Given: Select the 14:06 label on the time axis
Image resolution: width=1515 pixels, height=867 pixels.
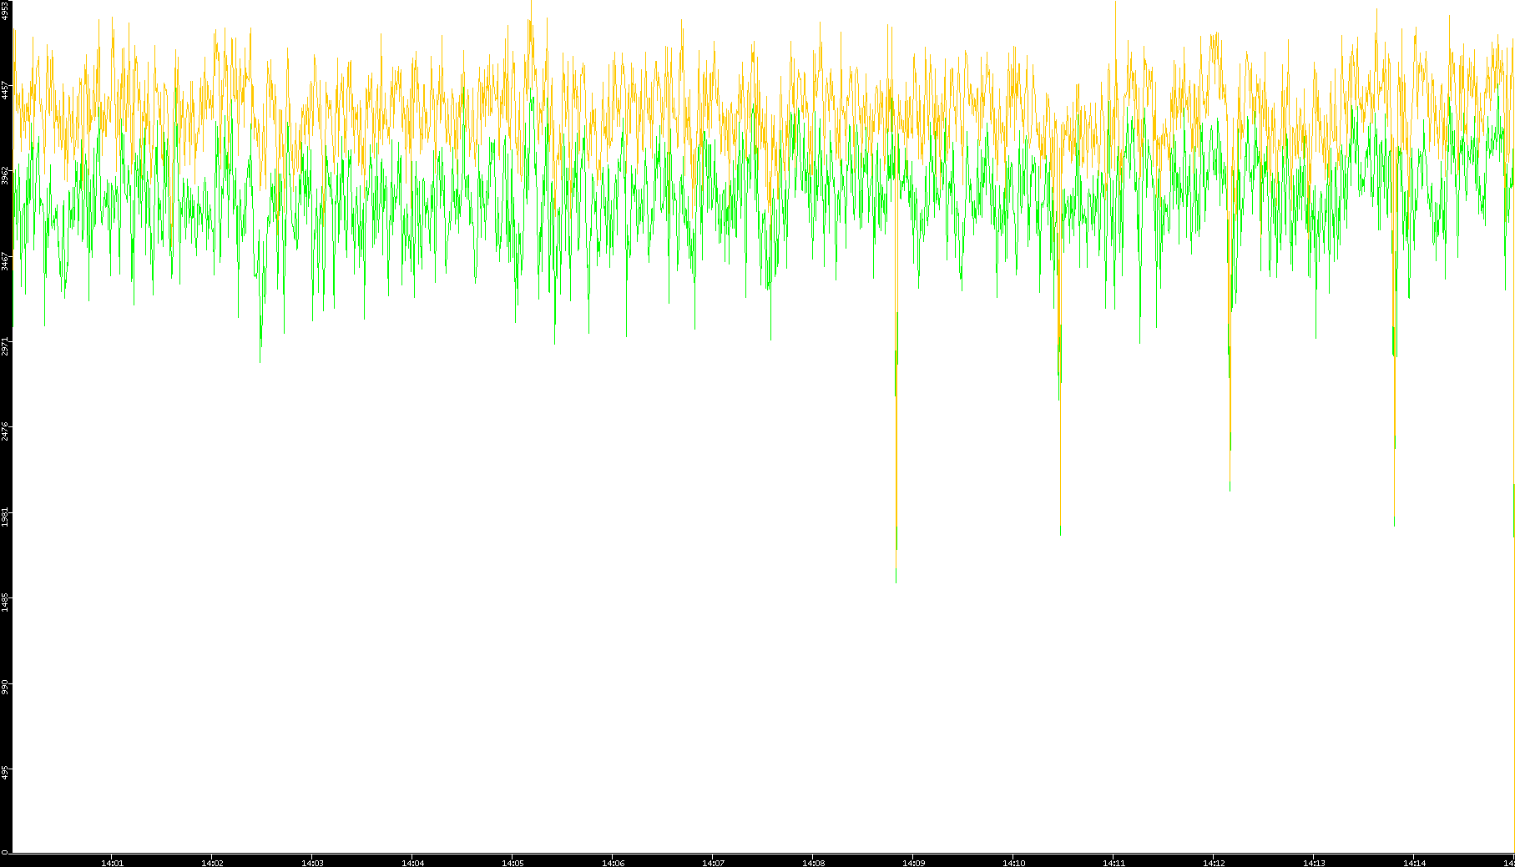Looking at the screenshot, I should [613, 863].
